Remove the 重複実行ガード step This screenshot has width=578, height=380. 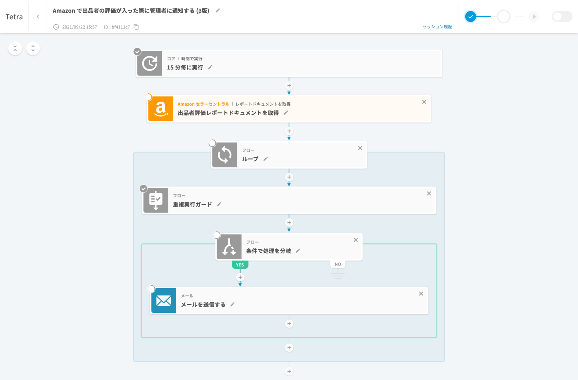[x=429, y=193]
